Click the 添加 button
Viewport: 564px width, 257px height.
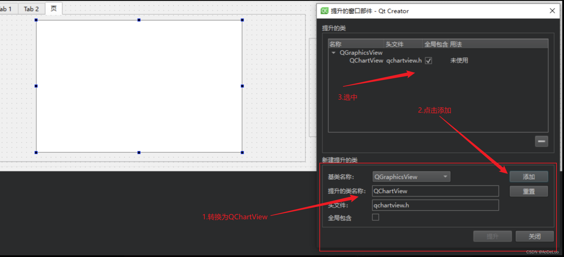point(529,177)
